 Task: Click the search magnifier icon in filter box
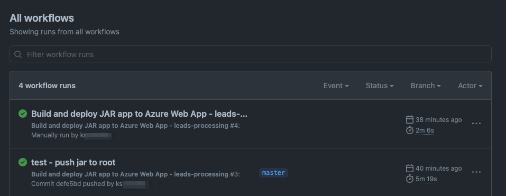pos(18,54)
